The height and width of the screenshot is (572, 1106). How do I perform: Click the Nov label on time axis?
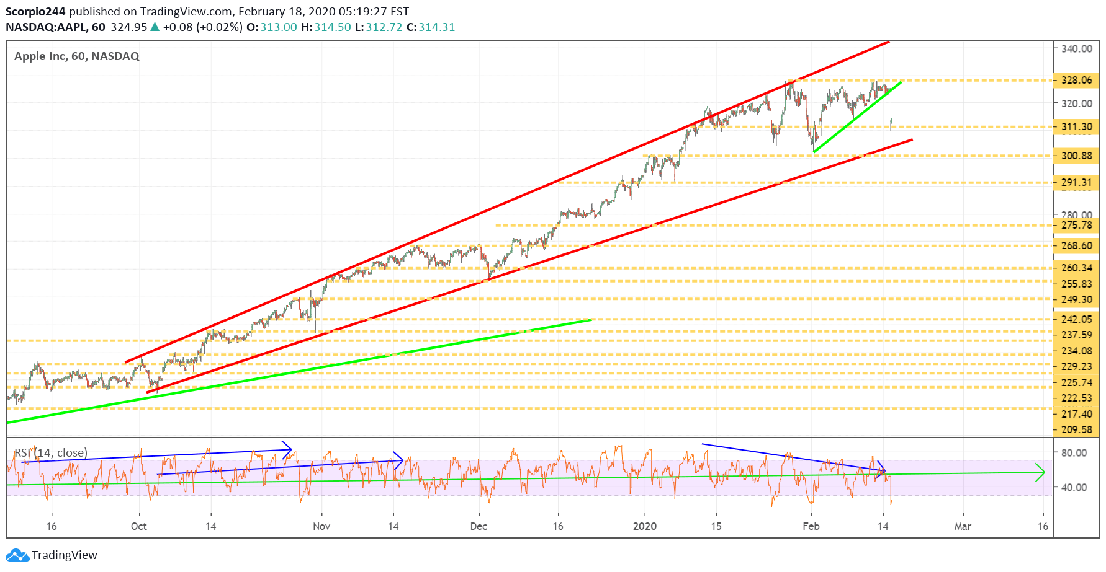[x=321, y=526]
